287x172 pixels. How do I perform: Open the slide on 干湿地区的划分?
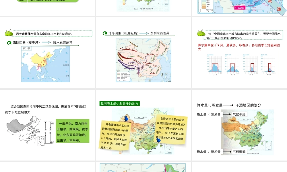[240, 125]
